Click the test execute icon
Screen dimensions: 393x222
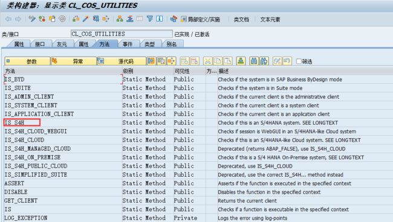[x=96, y=19]
